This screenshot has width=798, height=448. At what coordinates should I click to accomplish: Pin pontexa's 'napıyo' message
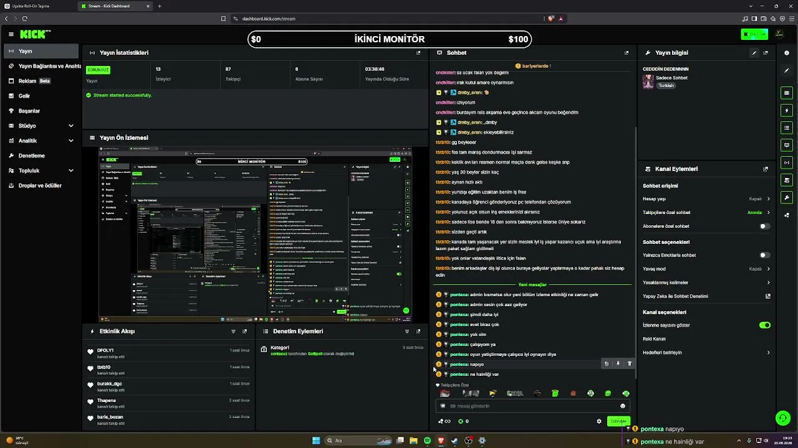click(618, 363)
